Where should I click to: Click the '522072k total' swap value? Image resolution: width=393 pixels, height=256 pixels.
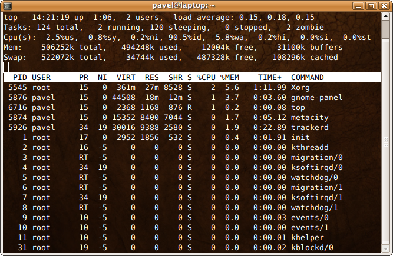[x=74, y=58]
